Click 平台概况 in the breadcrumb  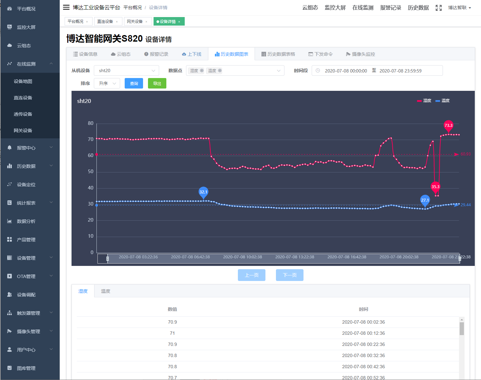point(133,8)
